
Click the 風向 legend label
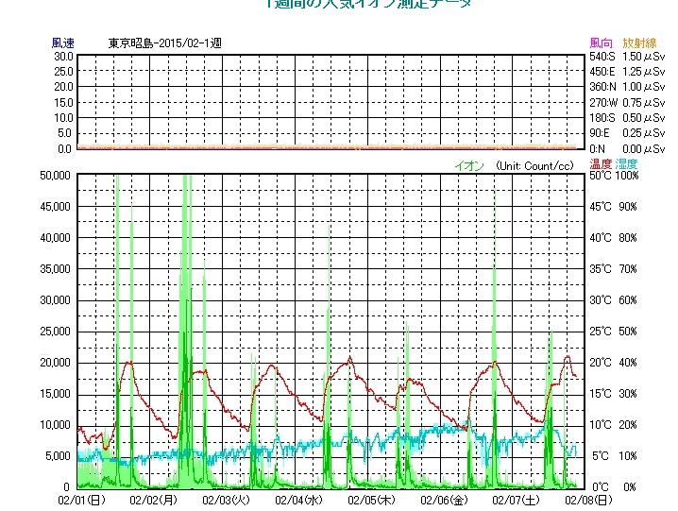click(602, 43)
